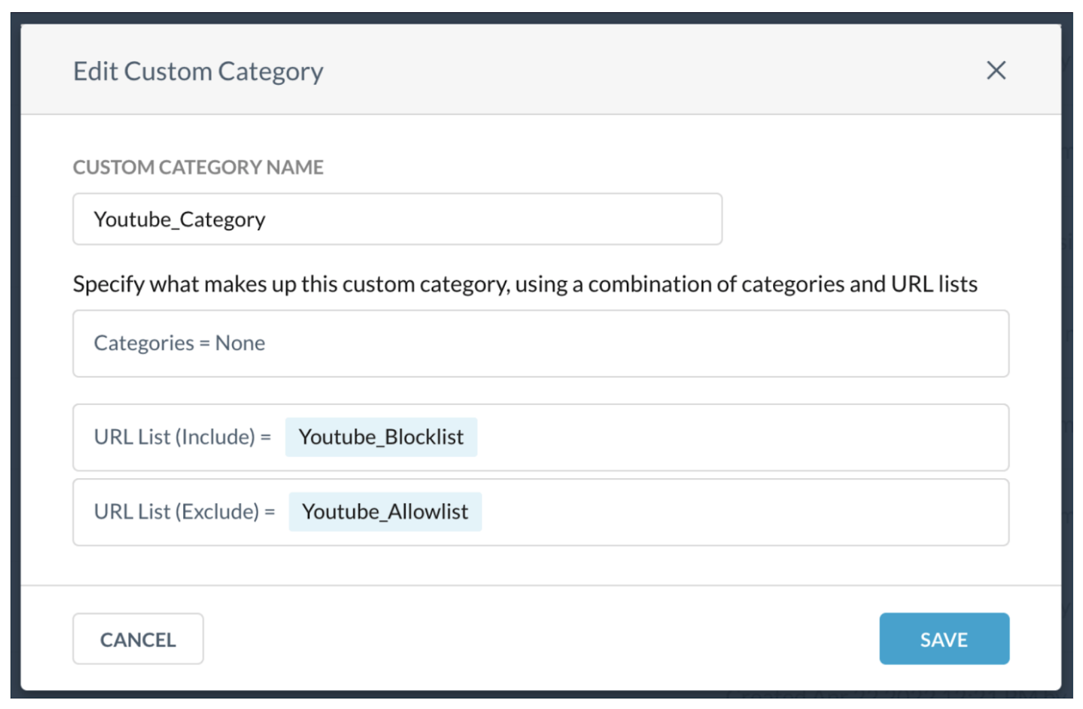
Task: Open the URL List (Include) field
Action: 541,437
